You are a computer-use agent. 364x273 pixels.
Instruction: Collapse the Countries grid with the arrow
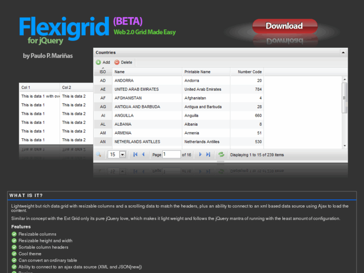[x=343, y=53]
